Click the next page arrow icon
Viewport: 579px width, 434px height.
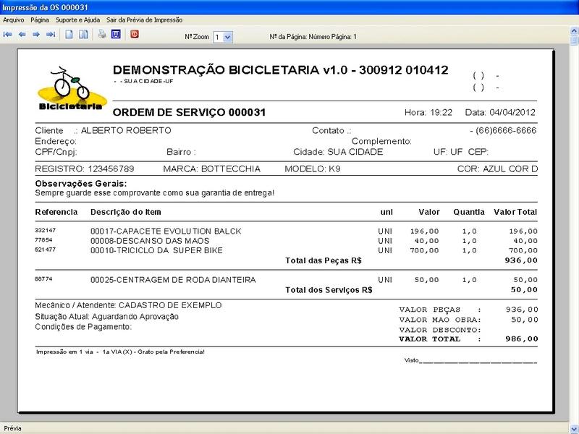[36, 34]
